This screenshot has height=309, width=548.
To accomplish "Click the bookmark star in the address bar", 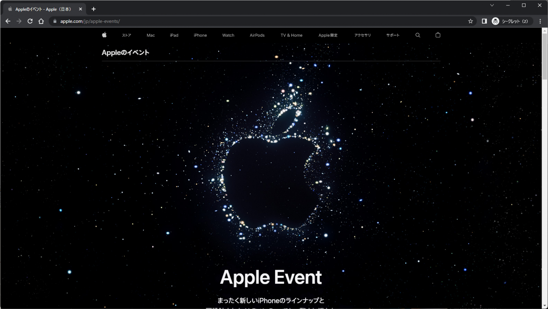I will [x=470, y=21].
